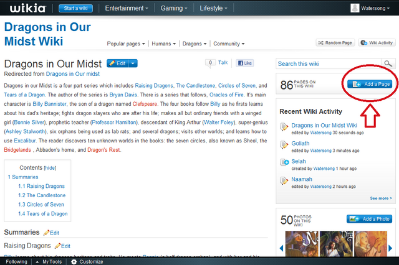Open middle photo thumbnail in gallery
399x265 pixels.
pos(336,244)
